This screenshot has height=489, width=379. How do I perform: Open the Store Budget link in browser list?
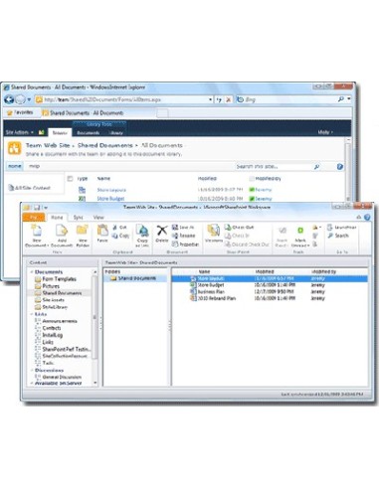point(110,199)
